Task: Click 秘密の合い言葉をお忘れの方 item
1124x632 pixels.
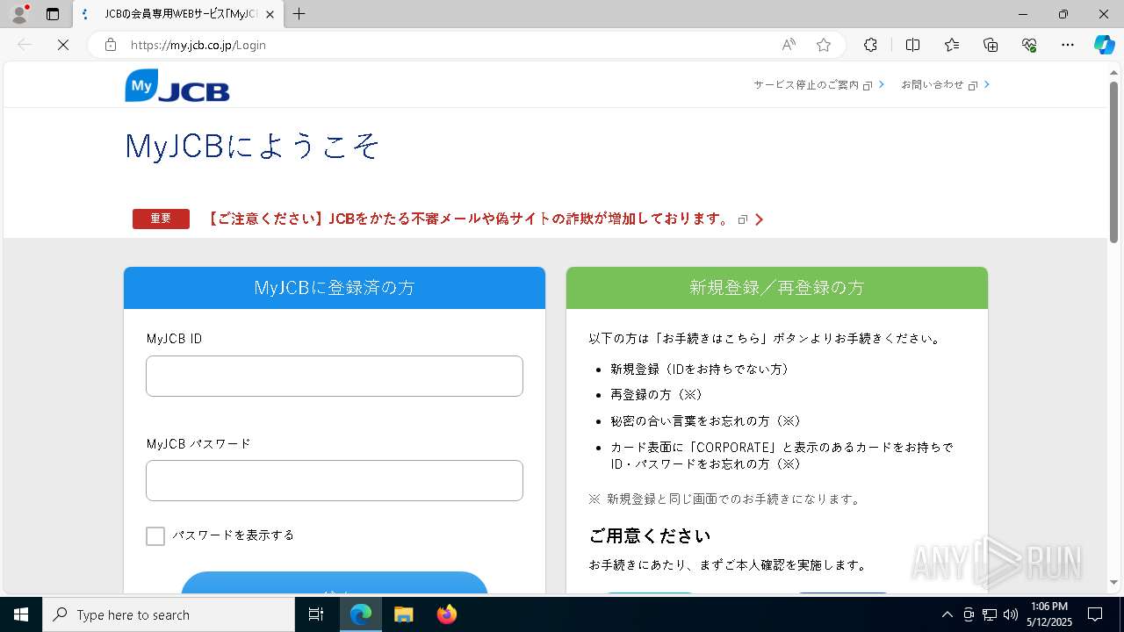Action: tap(706, 421)
